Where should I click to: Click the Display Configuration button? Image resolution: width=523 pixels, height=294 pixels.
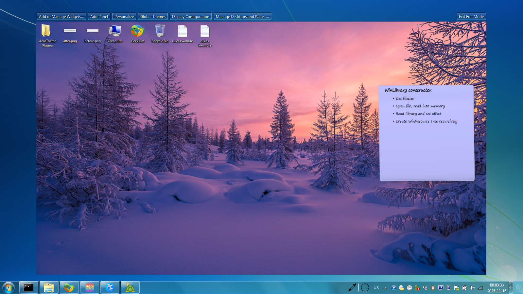coord(190,17)
